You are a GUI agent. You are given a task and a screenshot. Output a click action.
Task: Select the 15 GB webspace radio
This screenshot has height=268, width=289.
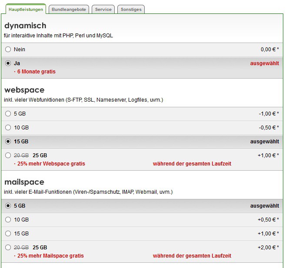(x=8, y=142)
